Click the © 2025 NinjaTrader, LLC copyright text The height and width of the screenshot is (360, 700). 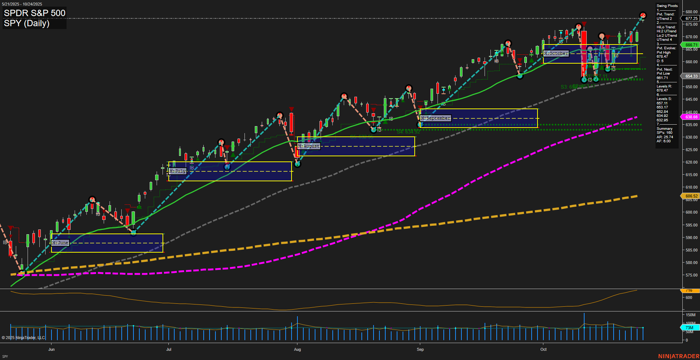(x=23, y=338)
